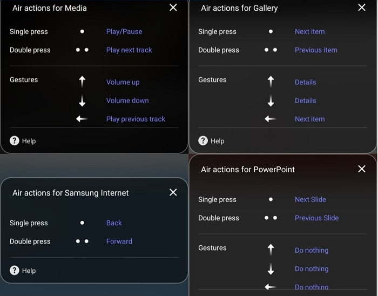This screenshot has width=378, height=296.
Task: Change Gallery's Previous item double press action
Action: (x=316, y=50)
